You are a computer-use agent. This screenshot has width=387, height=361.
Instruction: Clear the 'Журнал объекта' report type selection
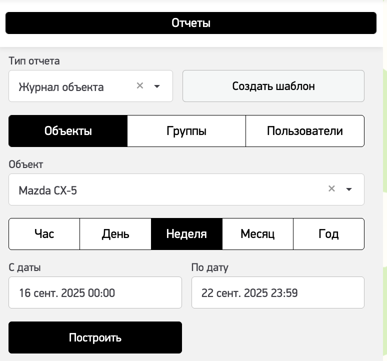coord(140,86)
